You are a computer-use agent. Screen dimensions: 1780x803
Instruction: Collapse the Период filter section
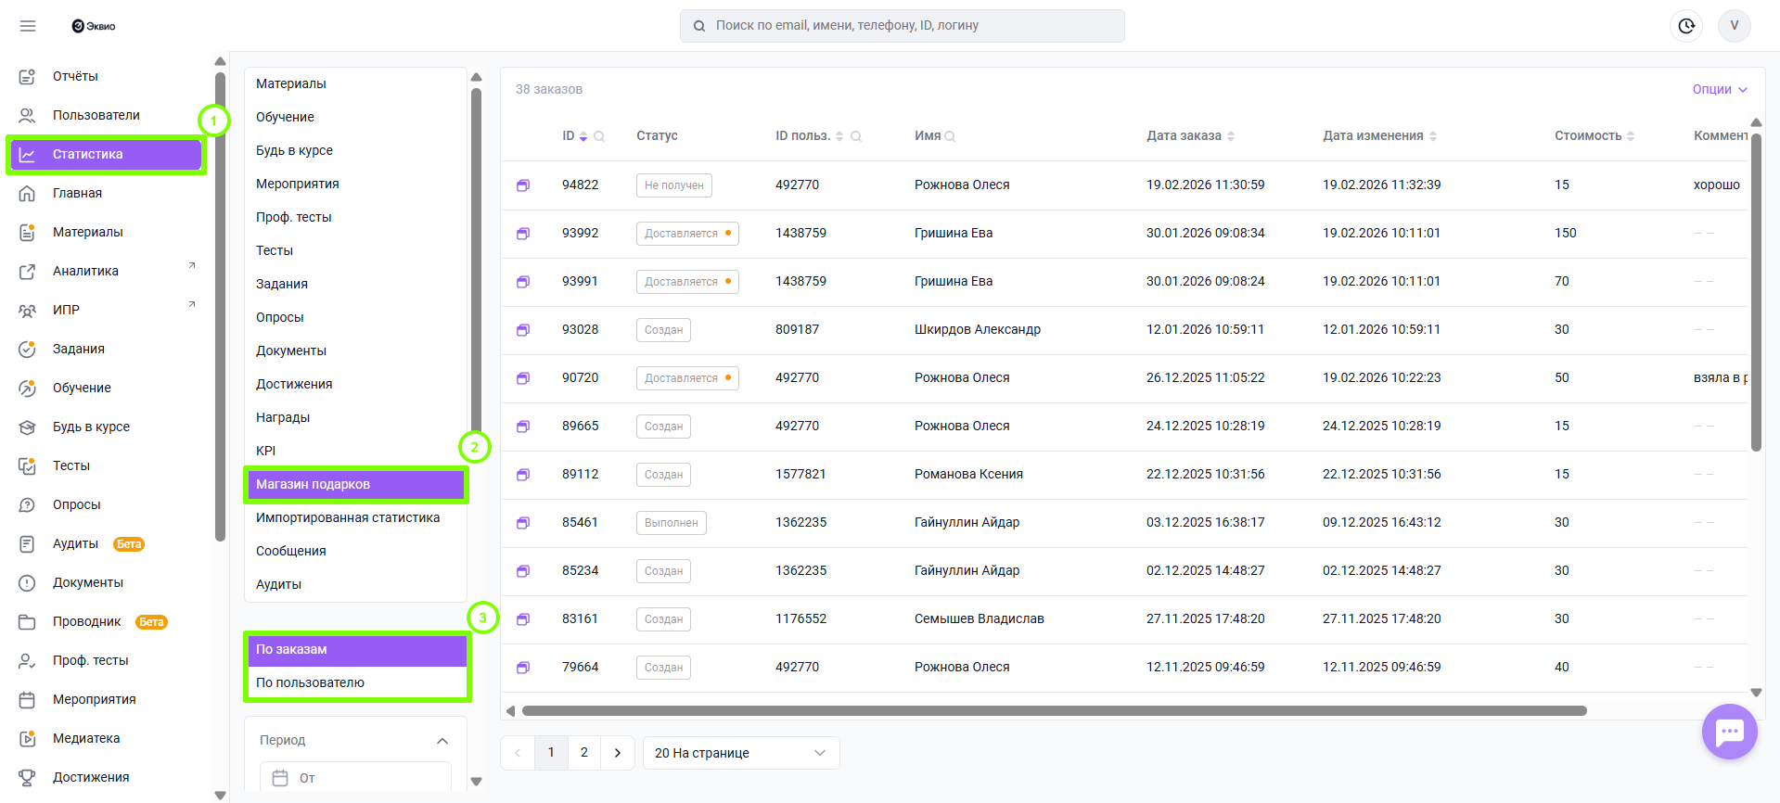click(x=442, y=740)
